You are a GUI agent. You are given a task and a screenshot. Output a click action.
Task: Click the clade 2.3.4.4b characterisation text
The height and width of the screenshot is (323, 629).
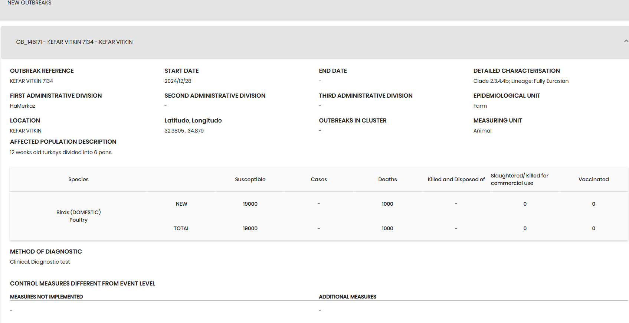tap(521, 81)
